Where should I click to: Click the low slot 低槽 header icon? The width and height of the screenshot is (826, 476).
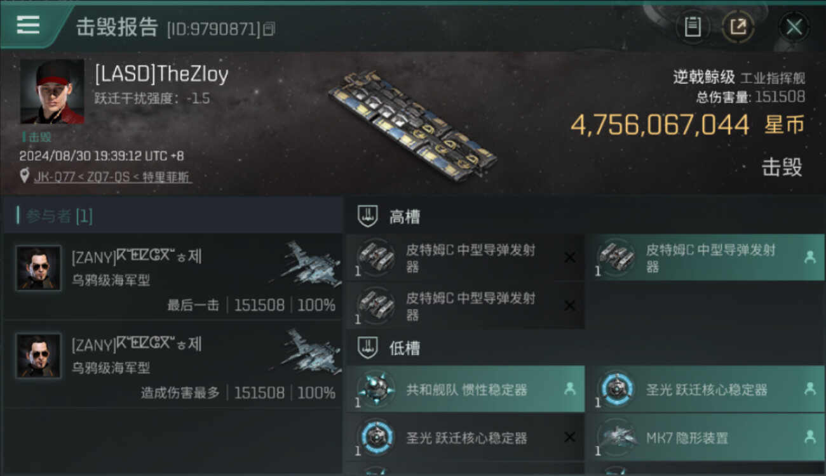coord(368,348)
